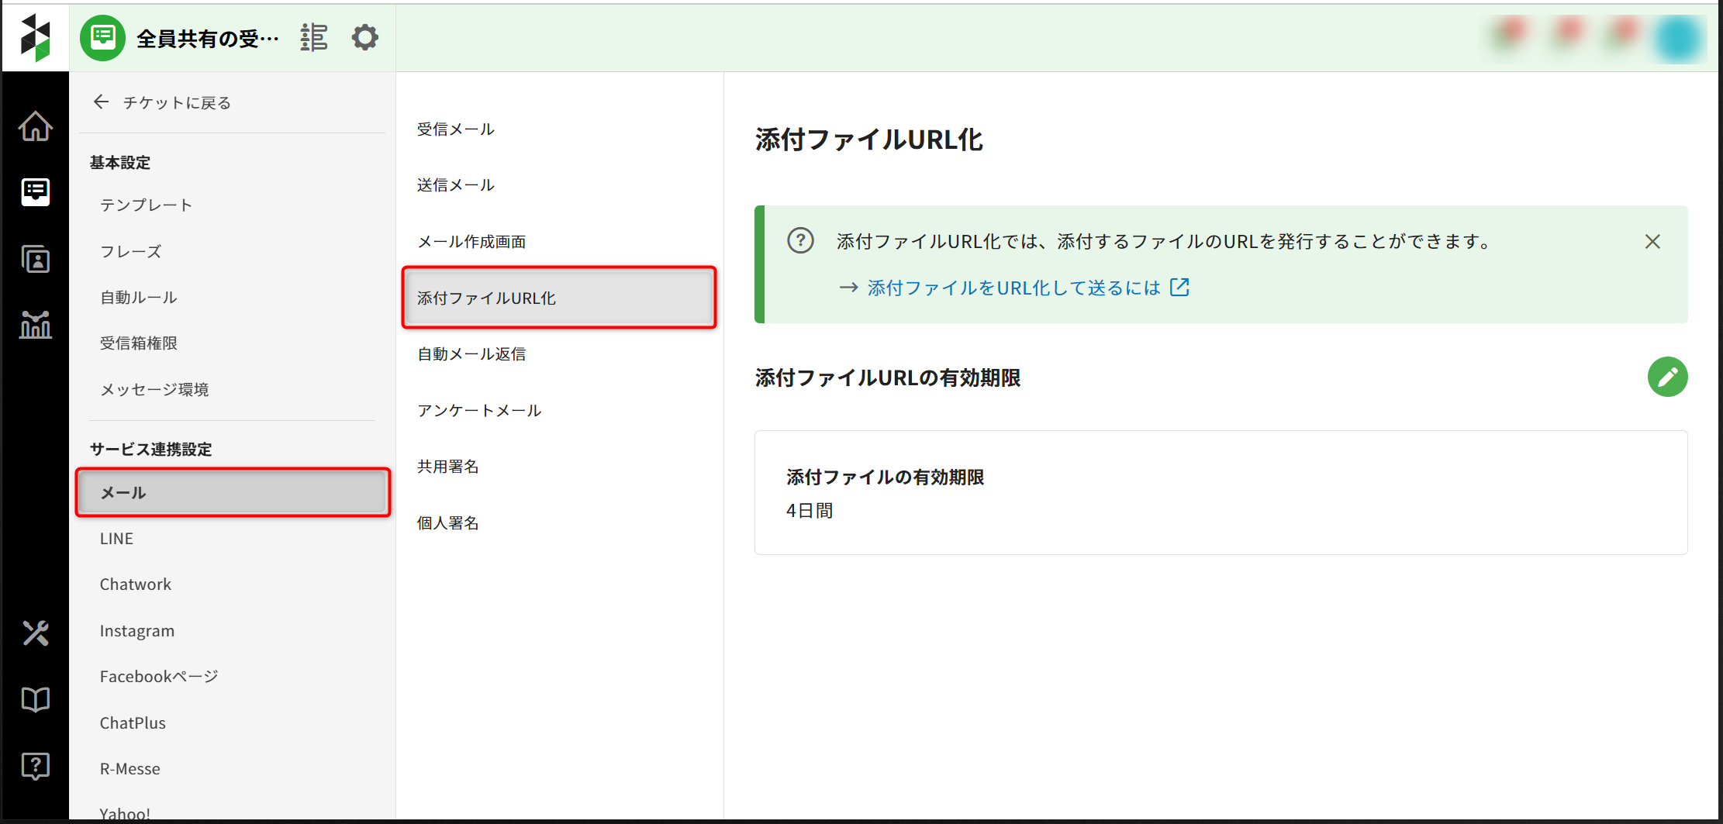The image size is (1723, 824).
Task: Click the 全員共有の受… inbox name dropdown
Action: pos(206,38)
